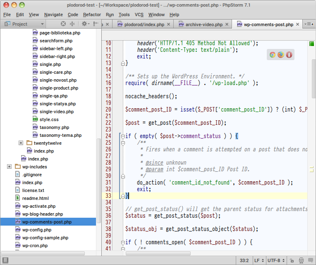Toggle file read-only lock icon

[x=292, y=260]
